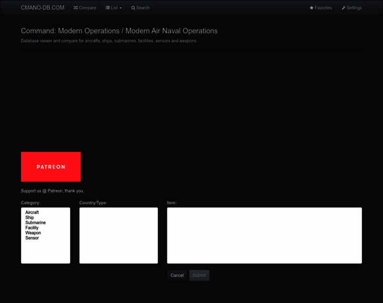Go to the CMANO-DB.COM home link

(42, 8)
